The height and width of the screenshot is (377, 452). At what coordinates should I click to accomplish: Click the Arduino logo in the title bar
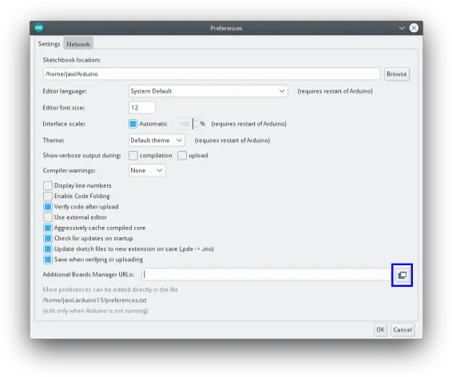pyautogui.click(x=39, y=28)
